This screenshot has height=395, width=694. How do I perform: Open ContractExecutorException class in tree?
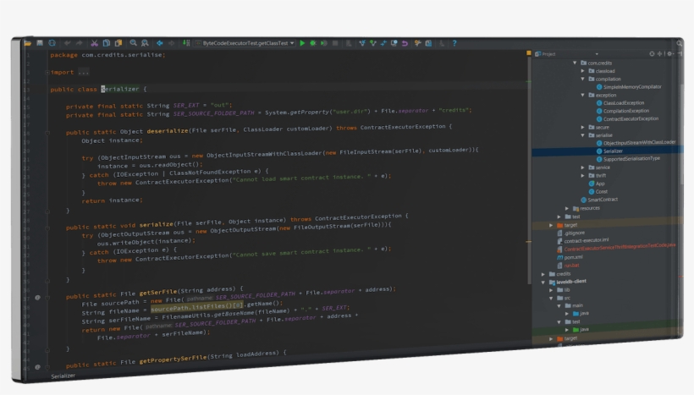point(630,119)
